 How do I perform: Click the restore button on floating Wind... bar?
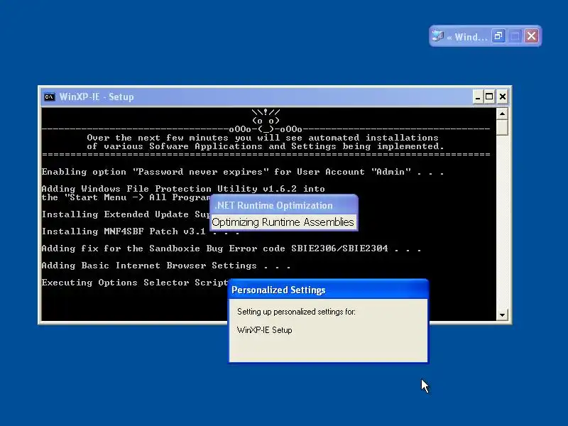tap(498, 36)
